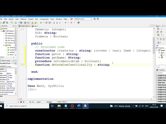
Task: Open the Project menu
Action: tap(31, 19)
